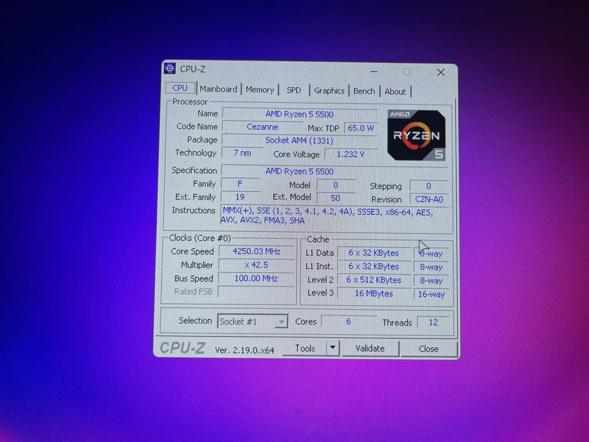This screenshot has width=589, height=442.
Task: Open the Bench tab
Action: point(364,91)
